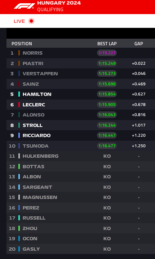Click the KO status for Hulkenberg
The width and height of the screenshot is (155, 259).
coord(107,156)
